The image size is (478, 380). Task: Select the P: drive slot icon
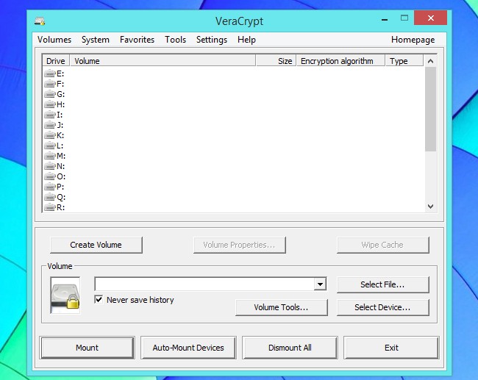click(x=50, y=187)
